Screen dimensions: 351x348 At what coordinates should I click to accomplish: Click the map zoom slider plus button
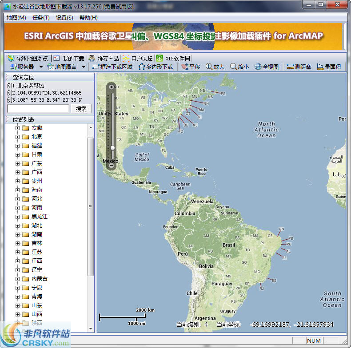[111, 87]
